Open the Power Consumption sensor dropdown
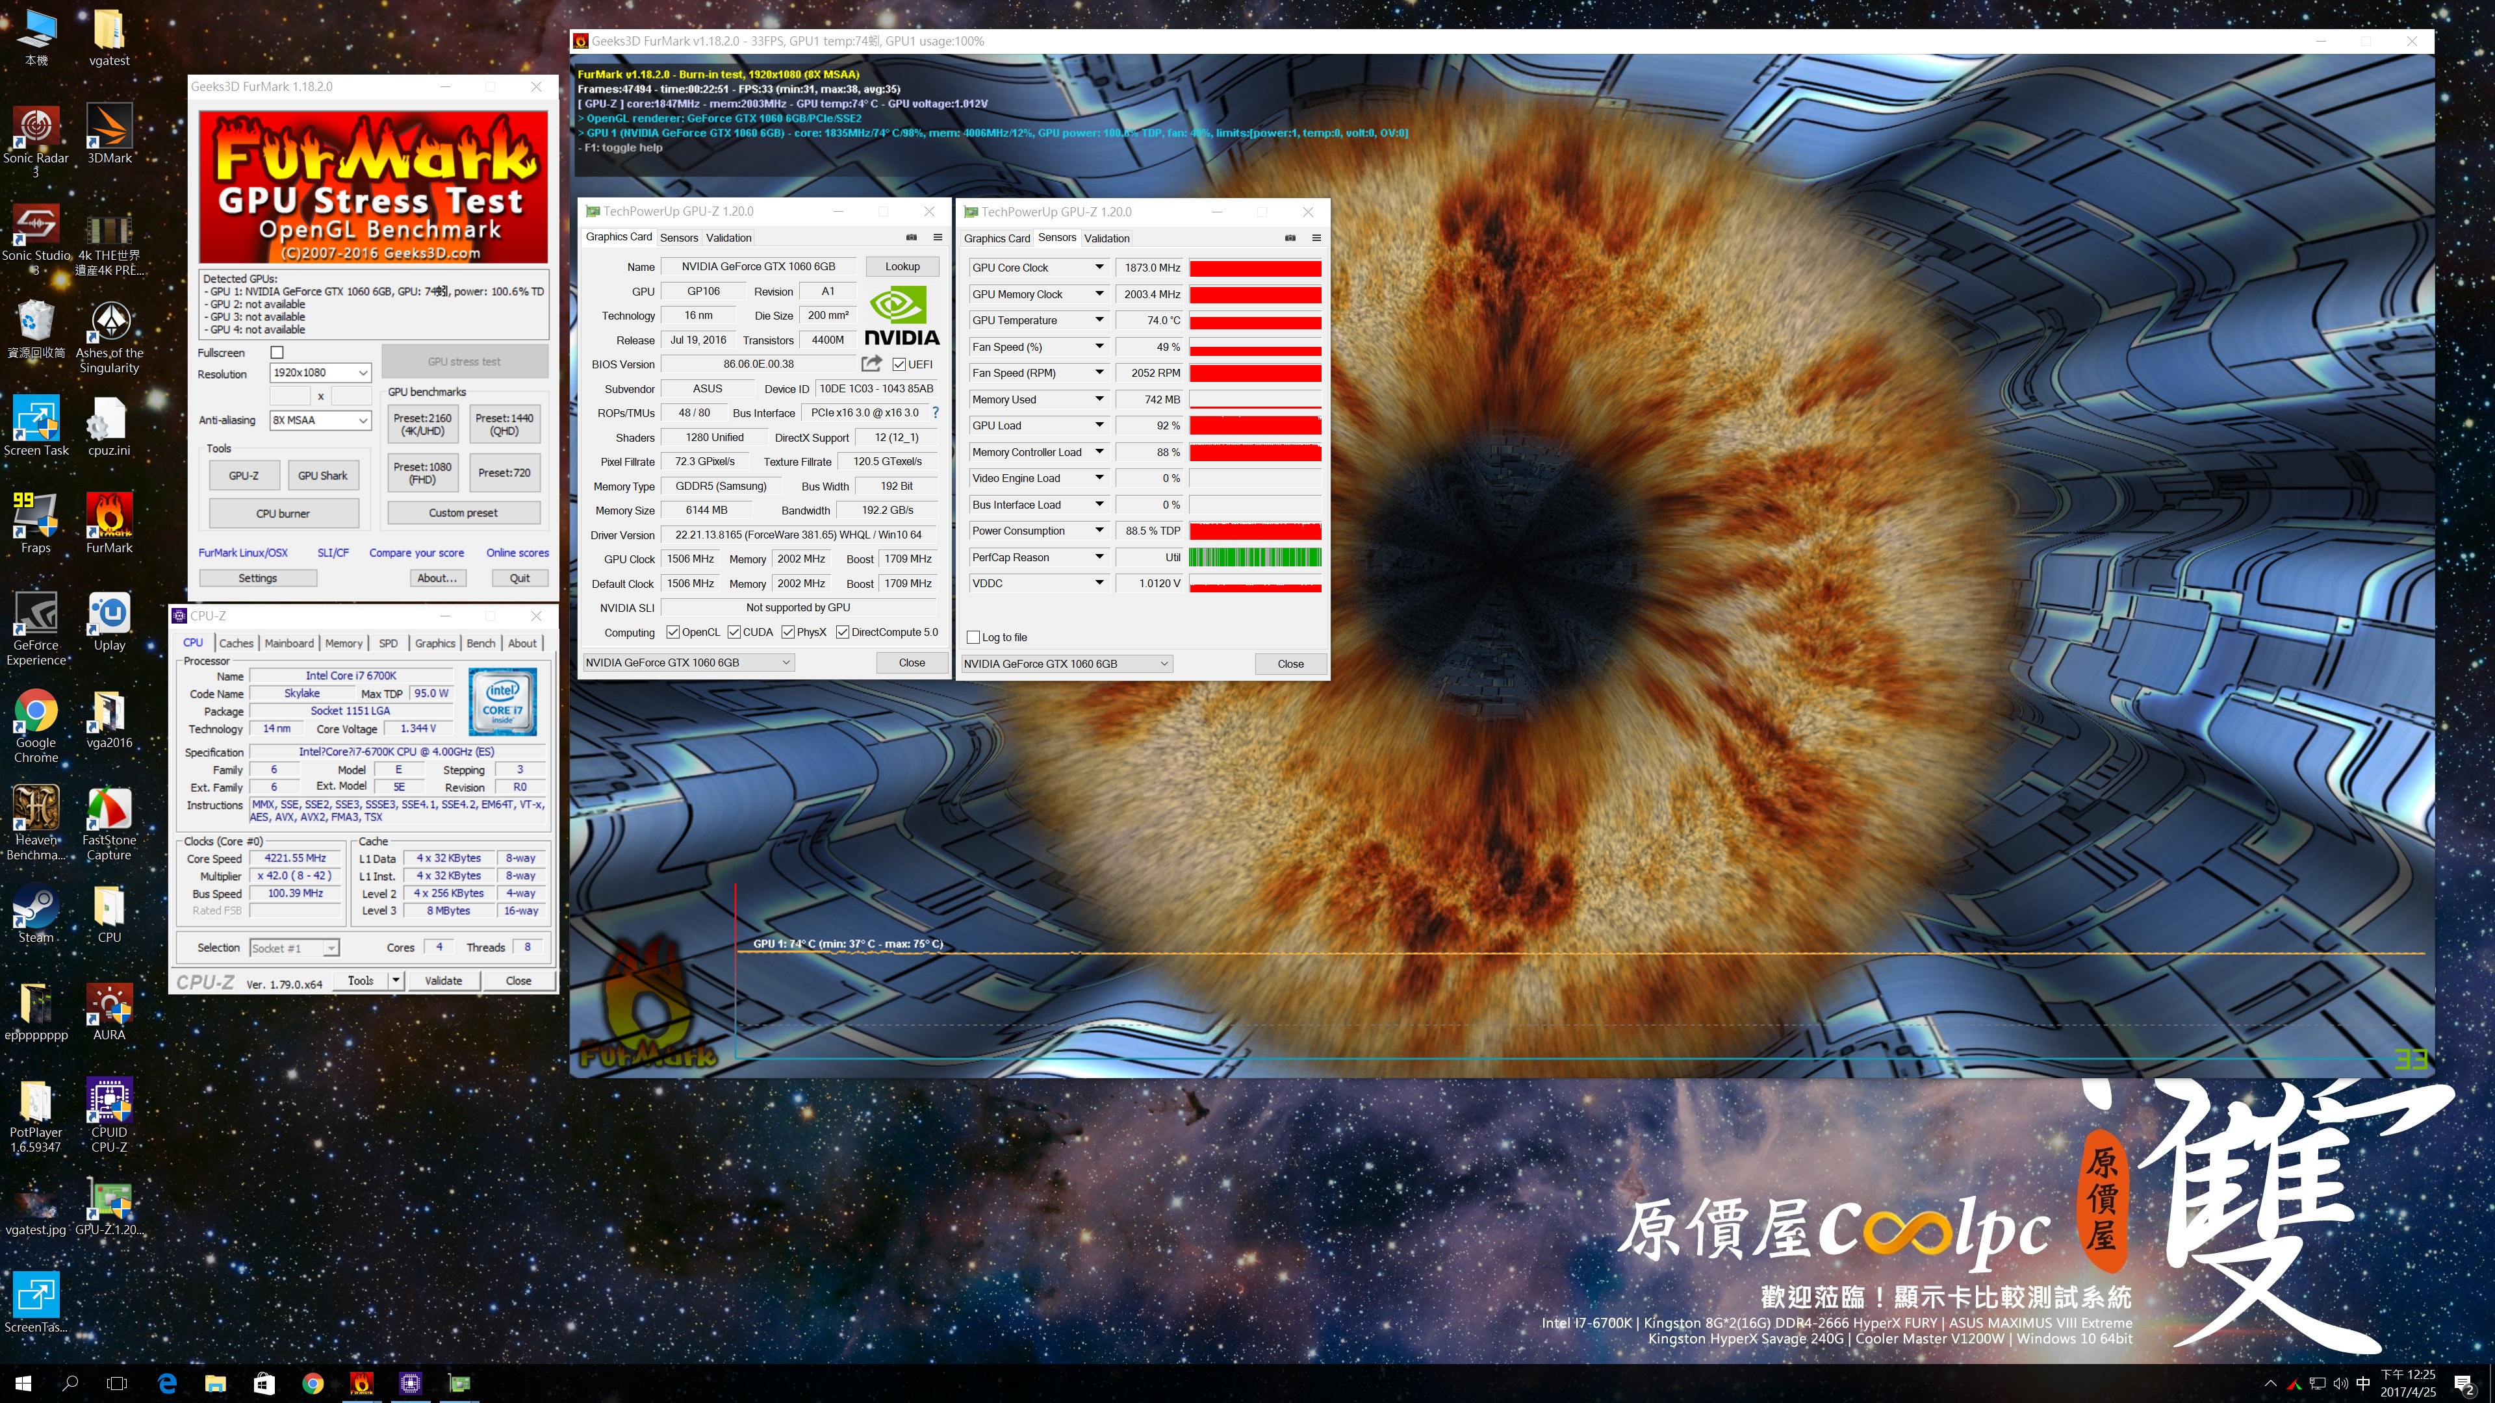This screenshot has height=1403, width=2495. [x=1099, y=531]
